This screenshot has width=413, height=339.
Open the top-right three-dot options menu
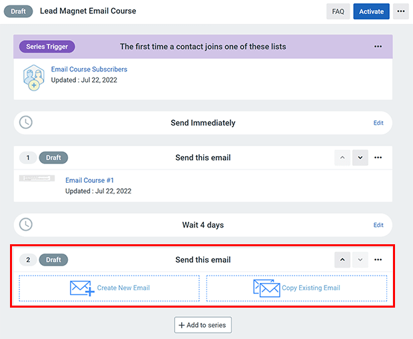[400, 11]
